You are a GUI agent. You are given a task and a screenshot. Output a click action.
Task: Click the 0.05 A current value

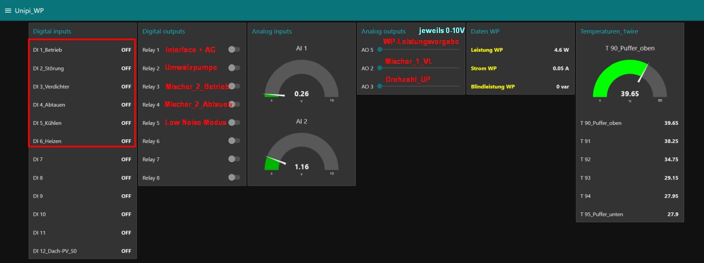click(561, 68)
